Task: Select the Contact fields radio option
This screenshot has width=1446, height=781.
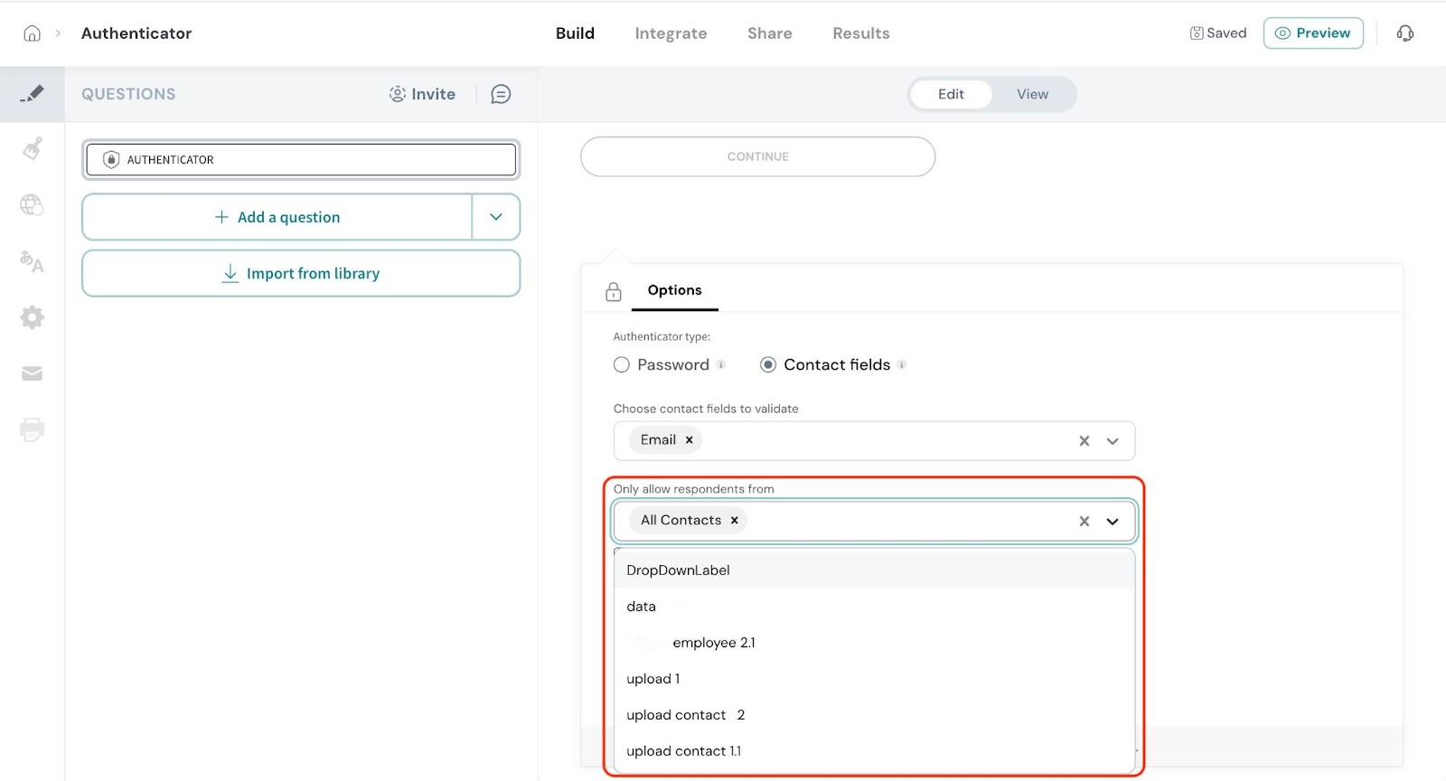Action: coord(768,365)
